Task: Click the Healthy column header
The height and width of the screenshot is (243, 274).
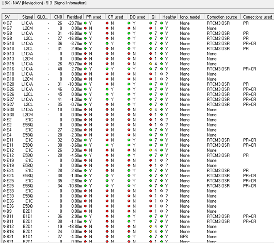Action: click(x=169, y=17)
